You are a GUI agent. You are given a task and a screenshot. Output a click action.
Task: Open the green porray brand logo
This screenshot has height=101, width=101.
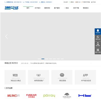49,96
